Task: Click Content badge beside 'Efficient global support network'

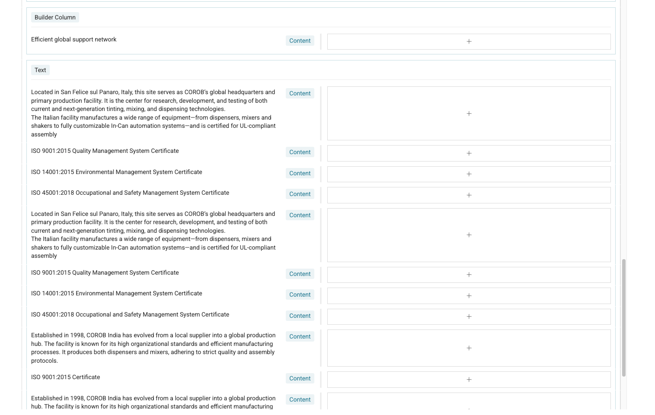Action: point(300,41)
